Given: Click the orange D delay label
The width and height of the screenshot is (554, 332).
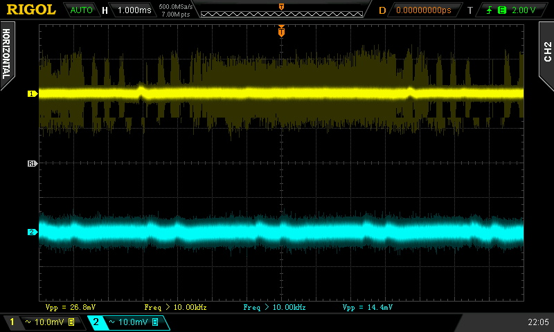Looking at the screenshot, I should [x=382, y=10].
